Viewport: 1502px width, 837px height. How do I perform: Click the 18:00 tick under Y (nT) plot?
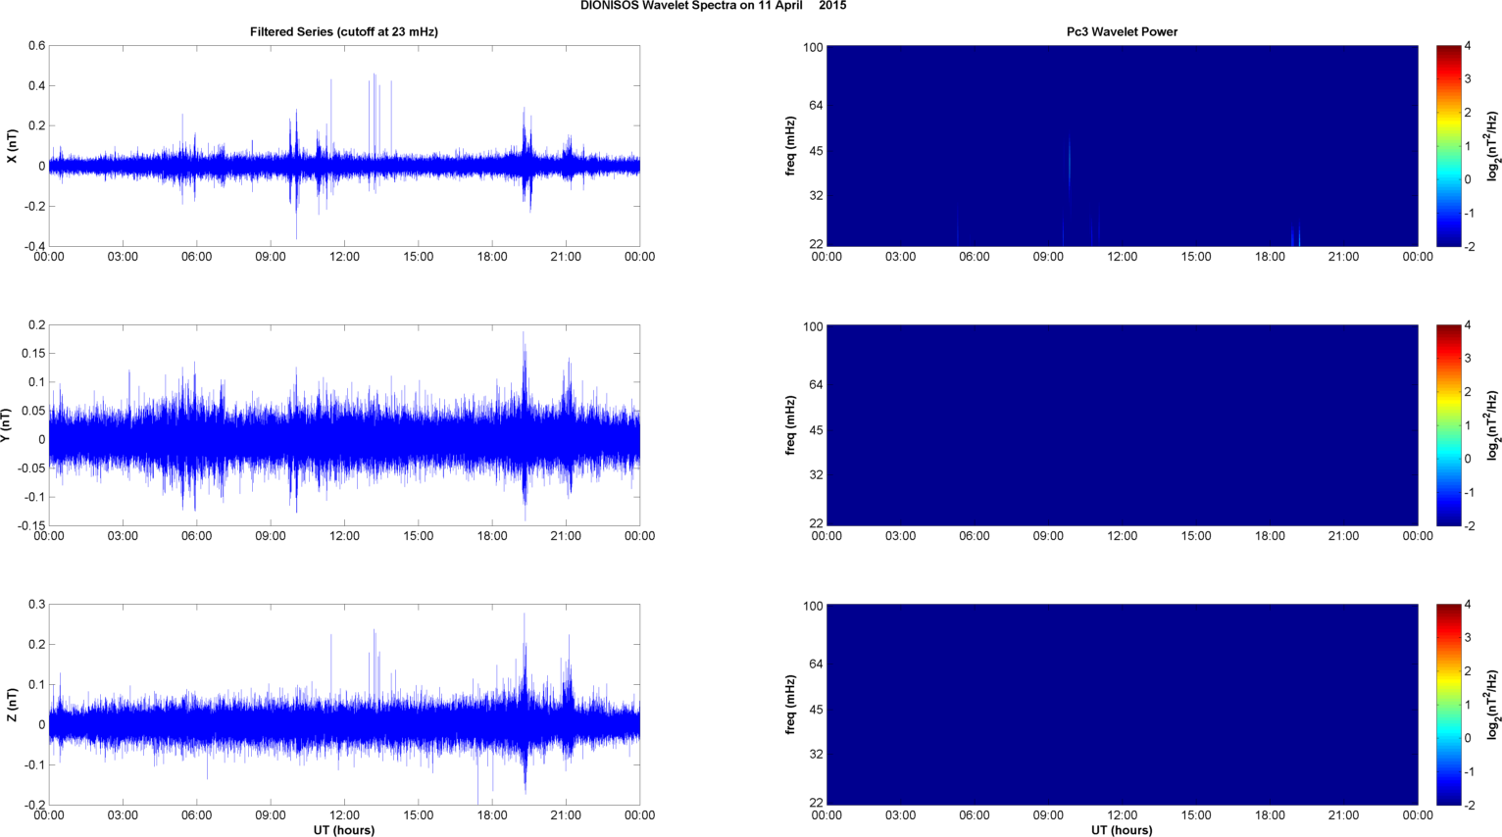492,536
